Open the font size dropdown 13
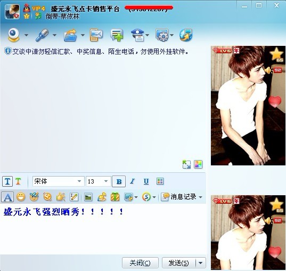The width and height of the screenshot is (286, 271). 99,181
